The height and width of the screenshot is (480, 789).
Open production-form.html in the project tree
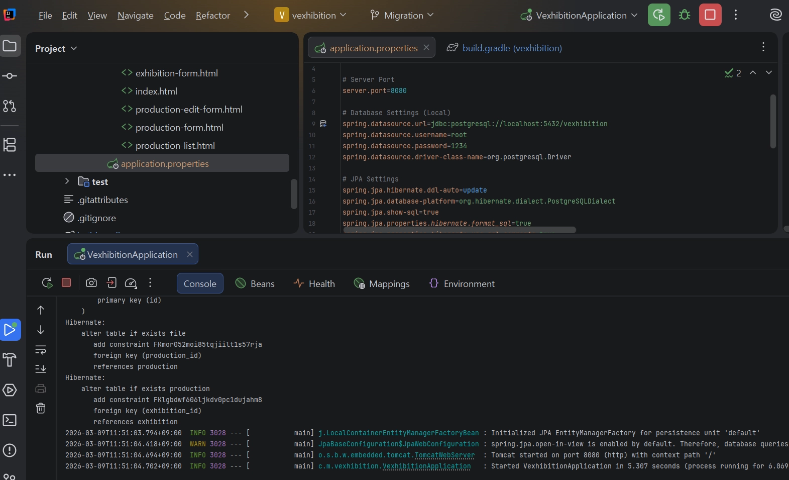click(x=179, y=127)
